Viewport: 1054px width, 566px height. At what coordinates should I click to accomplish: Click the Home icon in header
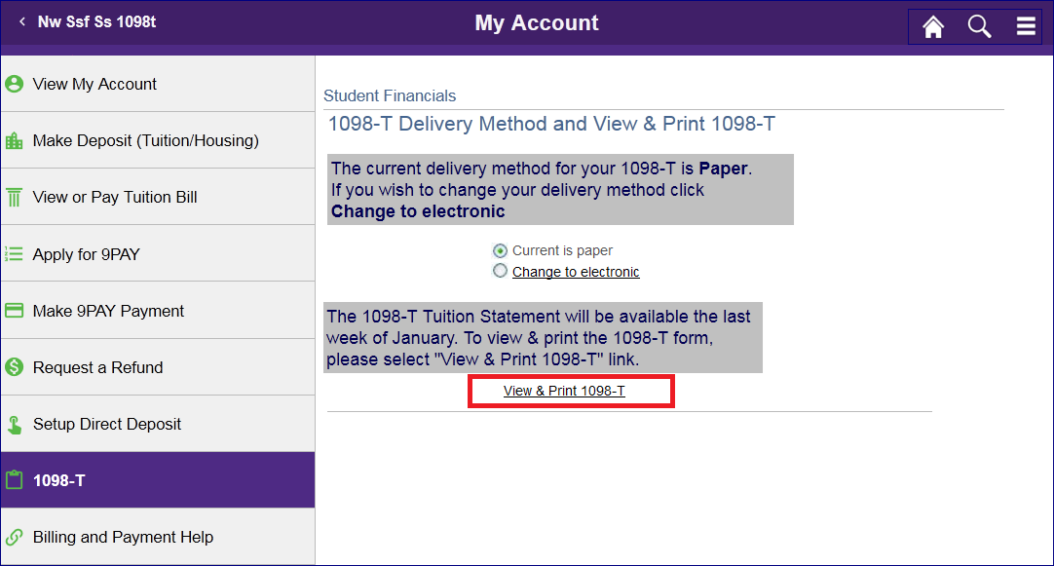[x=933, y=27]
